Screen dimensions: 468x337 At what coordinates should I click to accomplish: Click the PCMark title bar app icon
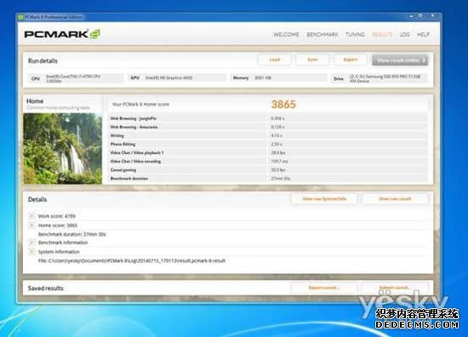coord(20,17)
